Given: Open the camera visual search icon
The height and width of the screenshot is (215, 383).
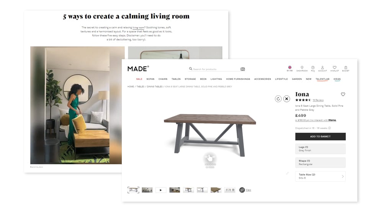Looking at the screenshot, I should (242, 69).
